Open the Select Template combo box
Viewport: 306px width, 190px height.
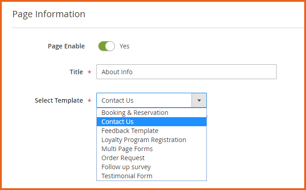click(x=145, y=100)
